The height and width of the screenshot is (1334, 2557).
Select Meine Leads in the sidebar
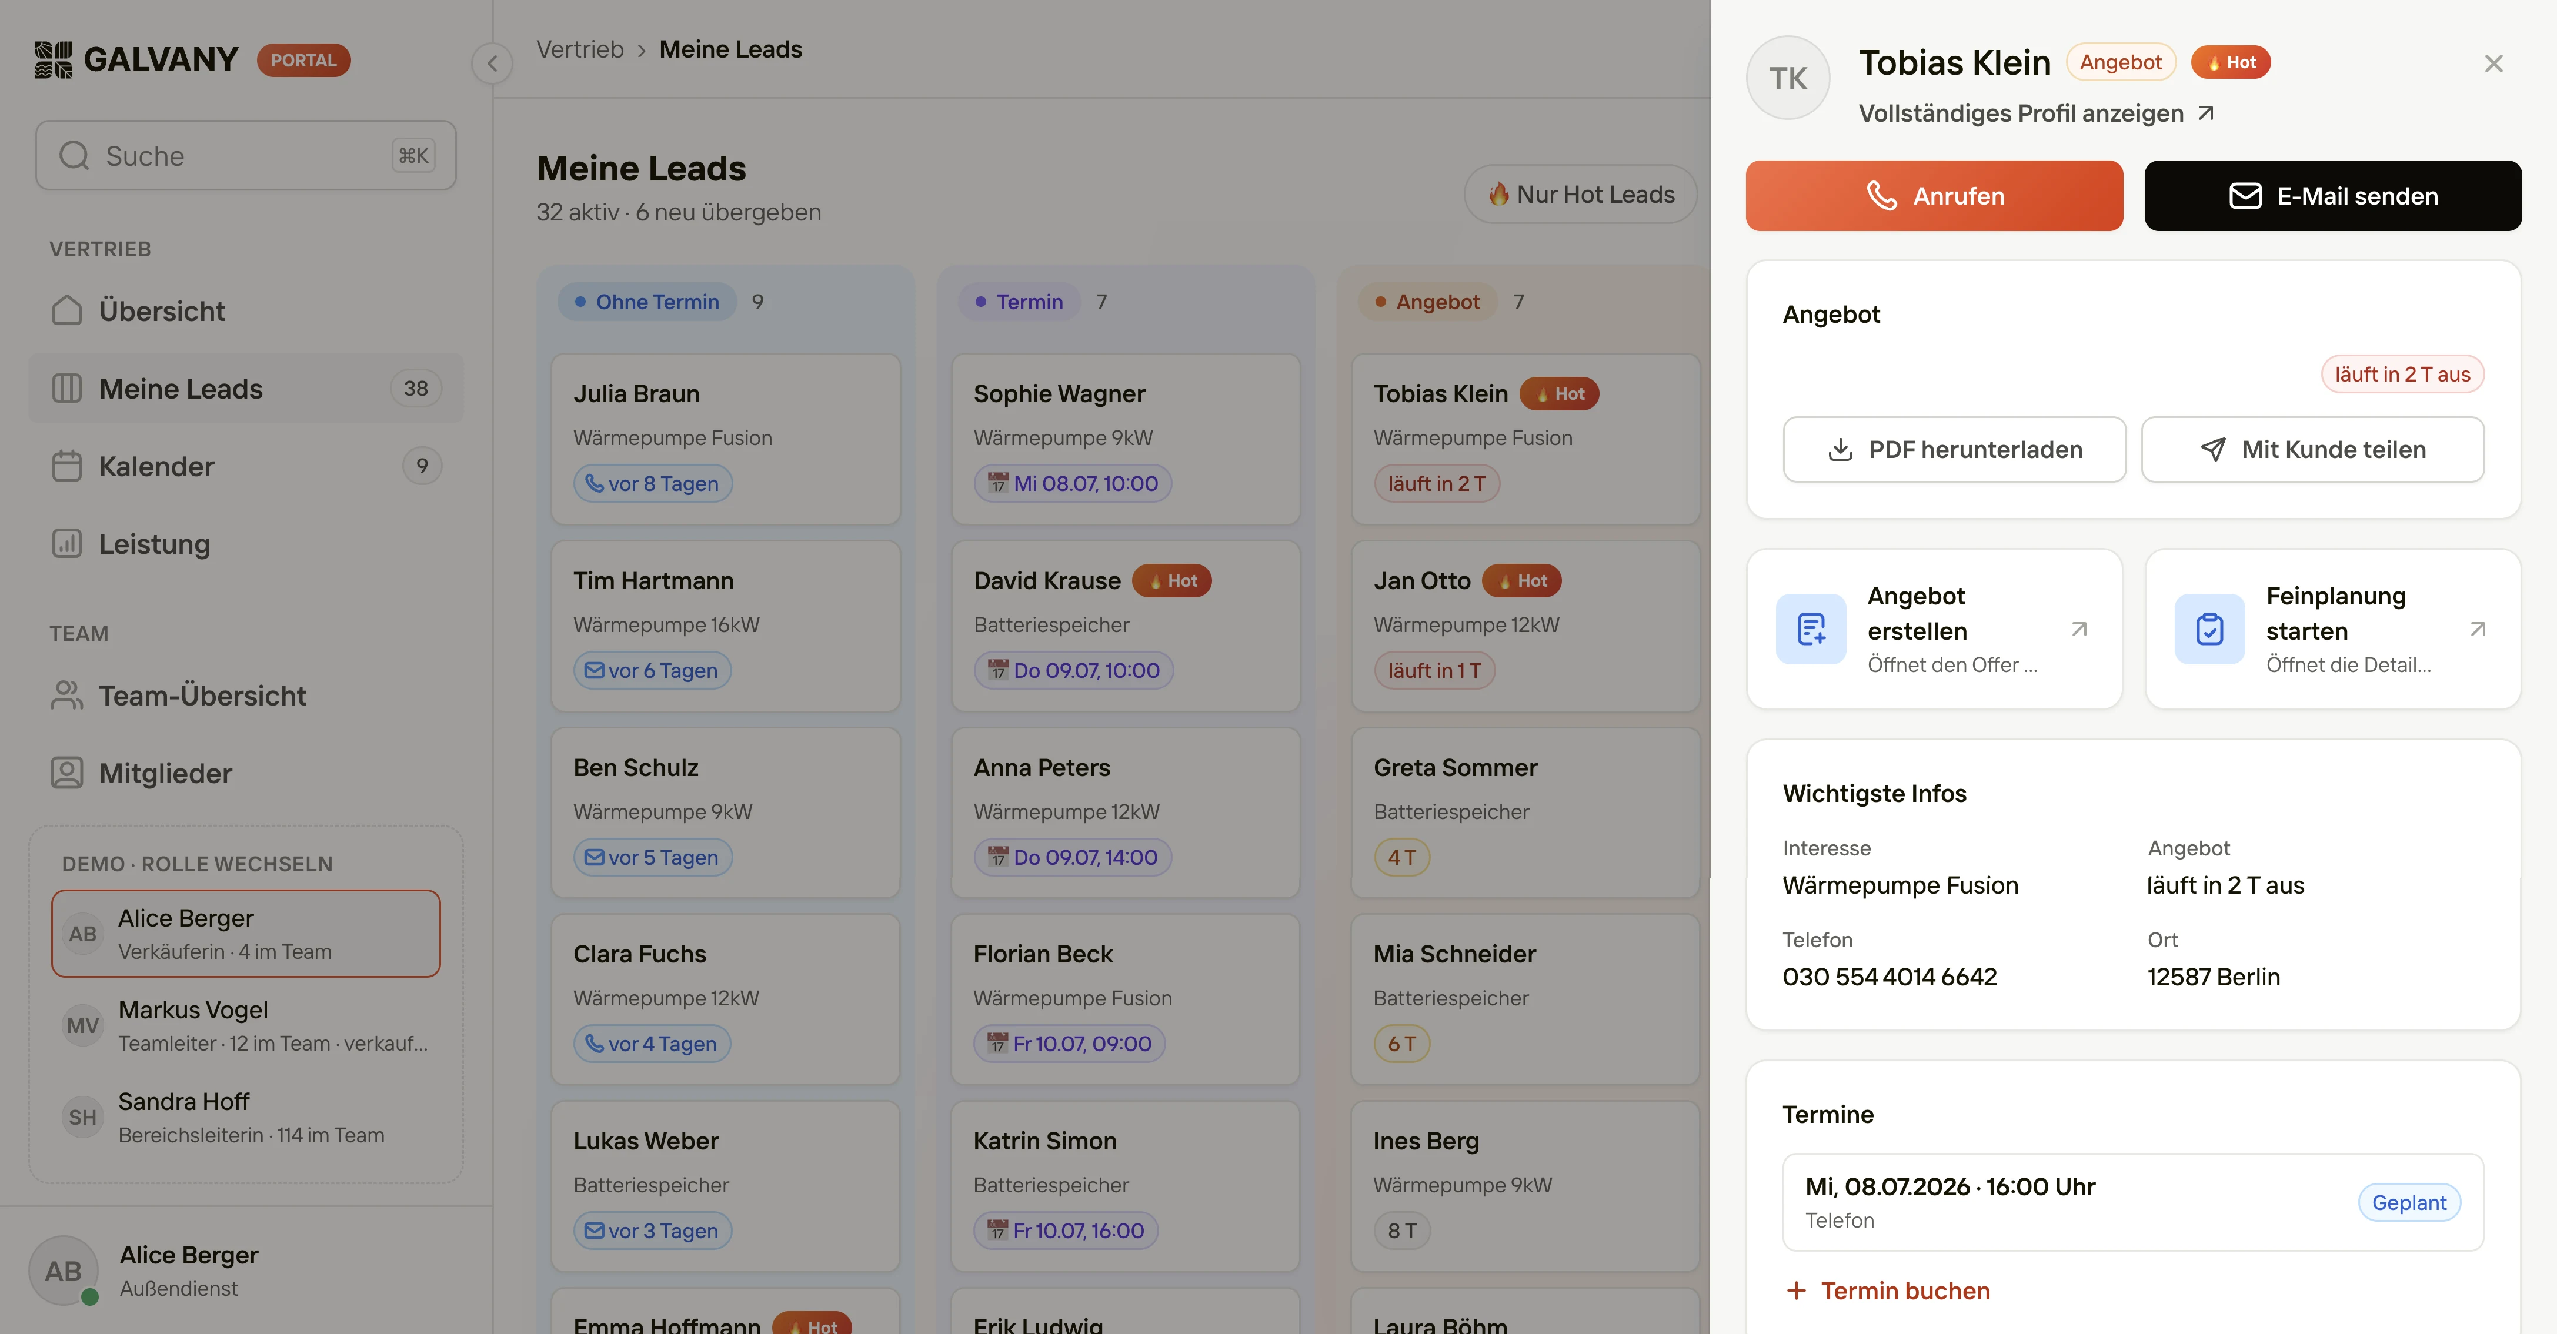click(x=246, y=388)
